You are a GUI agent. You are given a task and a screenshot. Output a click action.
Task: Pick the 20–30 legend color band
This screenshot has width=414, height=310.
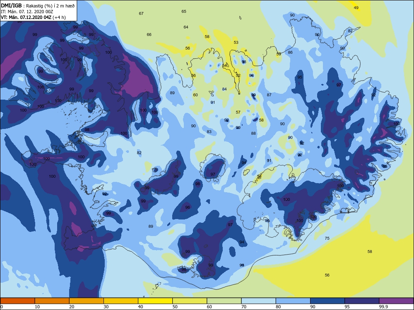[x=87, y=301]
